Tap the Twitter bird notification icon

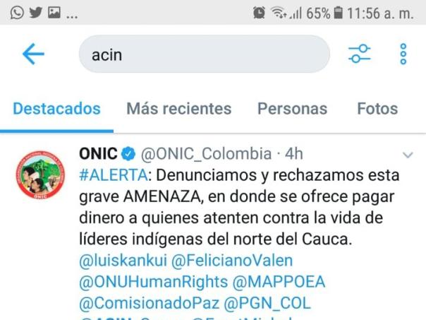pyautogui.click(x=35, y=13)
